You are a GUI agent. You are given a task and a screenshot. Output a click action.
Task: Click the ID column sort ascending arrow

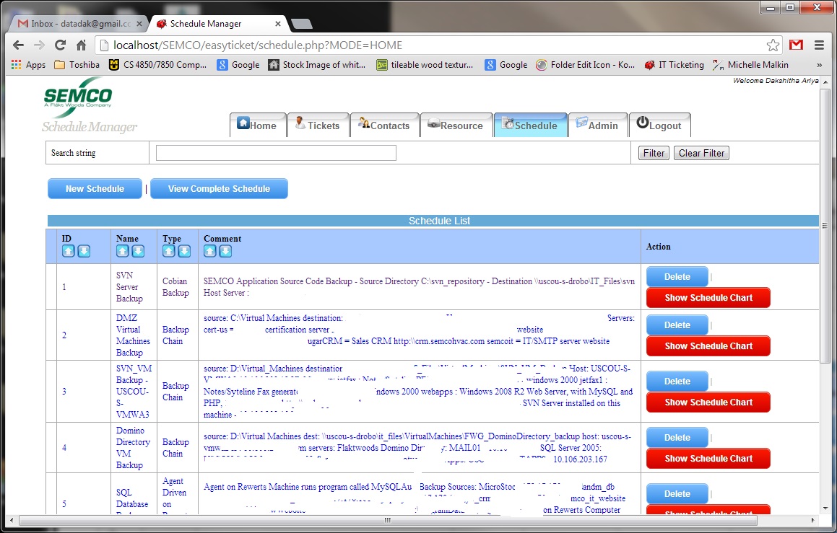(x=68, y=251)
